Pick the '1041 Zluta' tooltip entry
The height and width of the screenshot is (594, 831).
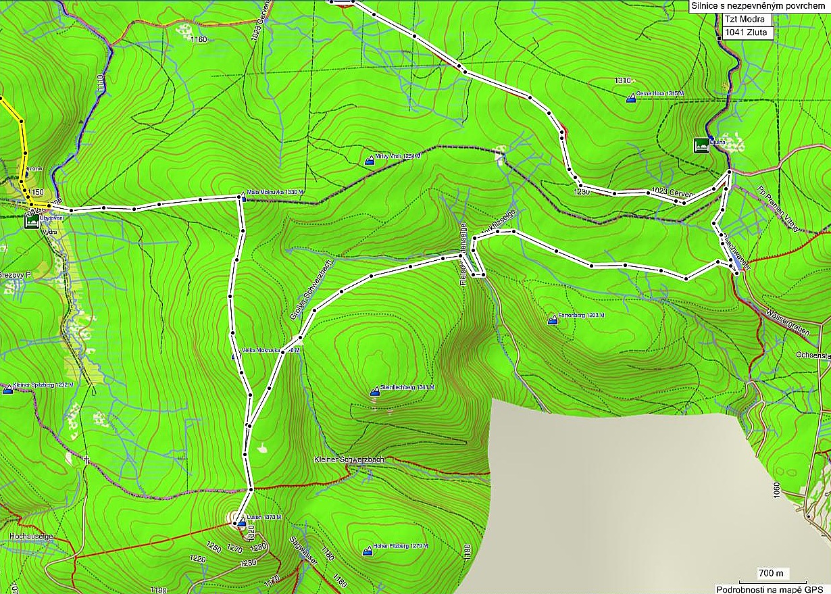[747, 32]
